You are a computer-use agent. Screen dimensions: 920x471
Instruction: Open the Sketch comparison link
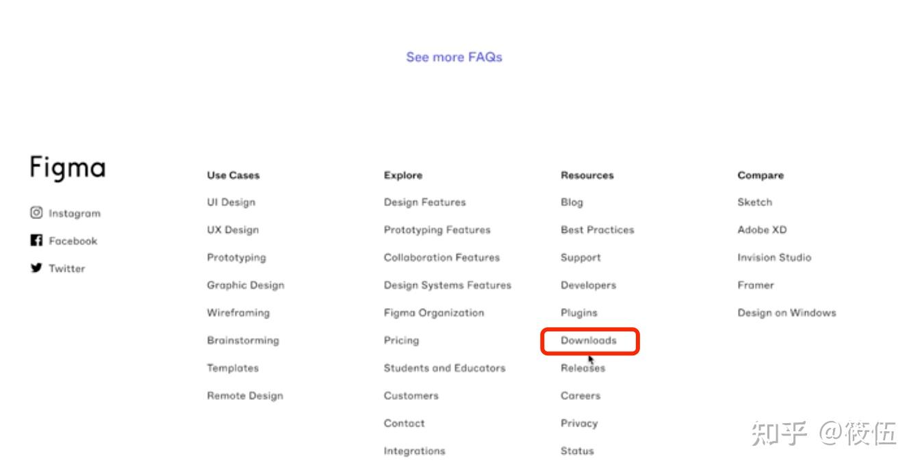(754, 202)
